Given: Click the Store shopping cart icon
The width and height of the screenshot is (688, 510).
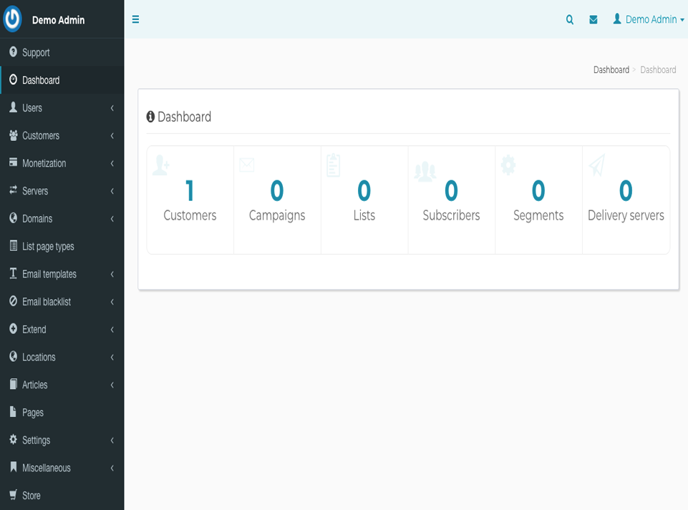Looking at the screenshot, I should coord(13,495).
